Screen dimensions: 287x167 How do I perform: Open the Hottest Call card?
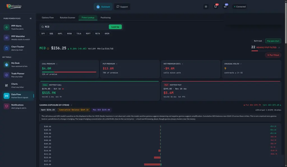tap(99, 91)
